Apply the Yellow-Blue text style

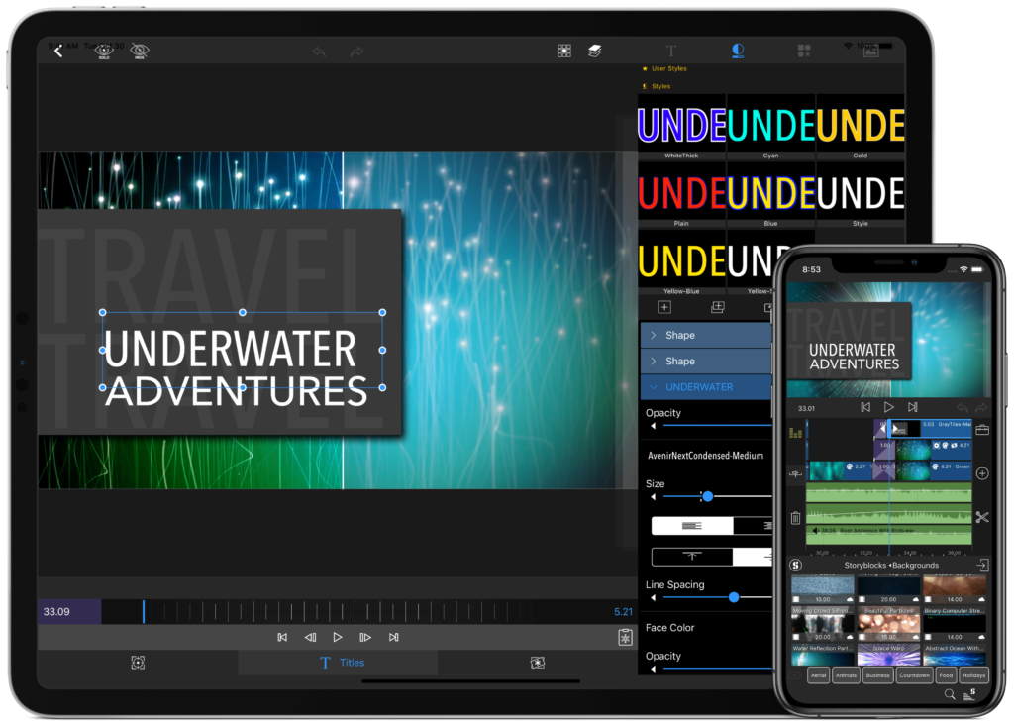click(x=681, y=263)
